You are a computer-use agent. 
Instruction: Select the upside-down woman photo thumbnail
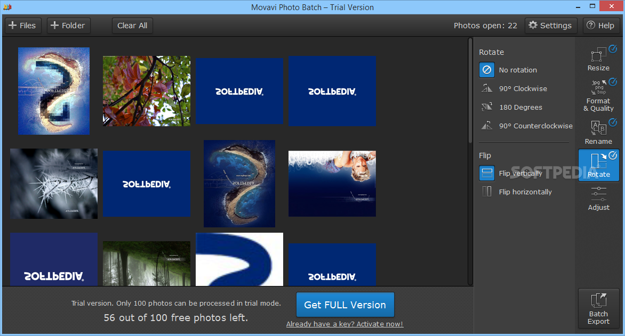332,184
